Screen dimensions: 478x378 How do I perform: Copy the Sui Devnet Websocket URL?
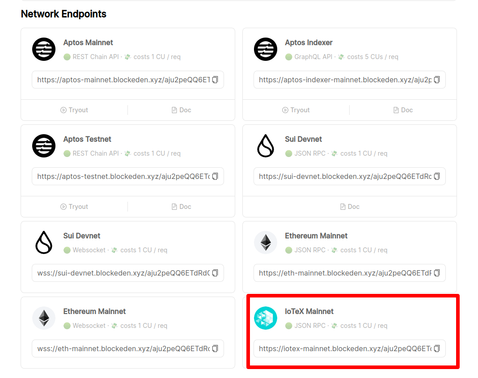click(215, 273)
